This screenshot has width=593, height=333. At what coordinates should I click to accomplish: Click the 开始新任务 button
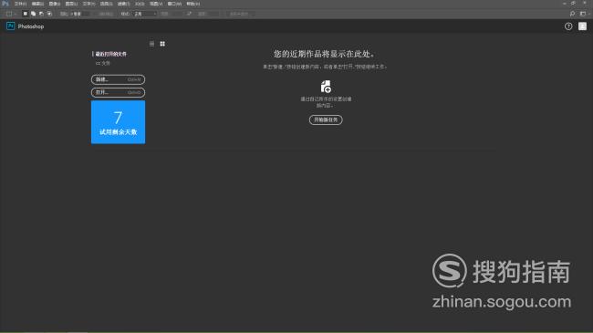click(326, 120)
